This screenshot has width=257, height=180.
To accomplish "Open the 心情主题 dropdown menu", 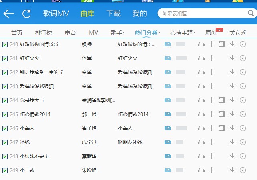I will click(183, 33).
